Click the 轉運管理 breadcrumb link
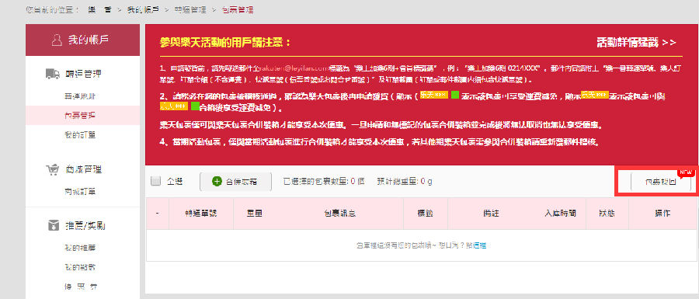Image resolution: width=699 pixels, height=299 pixels. pyautogui.click(x=190, y=9)
